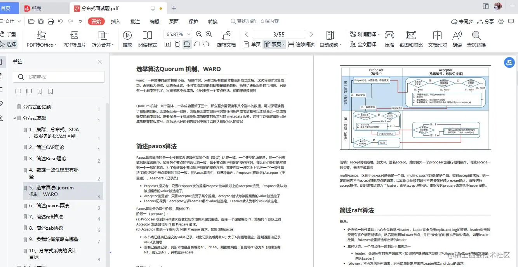Image resolution: width=518 pixels, height=267 pixels.
Task: Activate the Select (选择) tool
Action: pos(8,44)
